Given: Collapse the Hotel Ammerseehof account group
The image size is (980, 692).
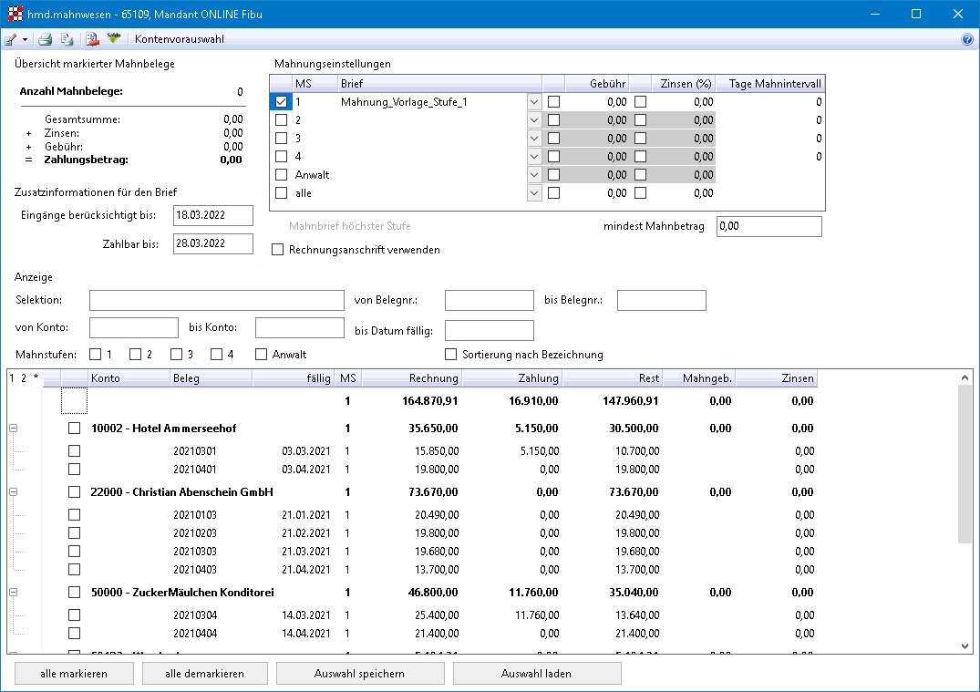Looking at the screenshot, I should 13,429.
